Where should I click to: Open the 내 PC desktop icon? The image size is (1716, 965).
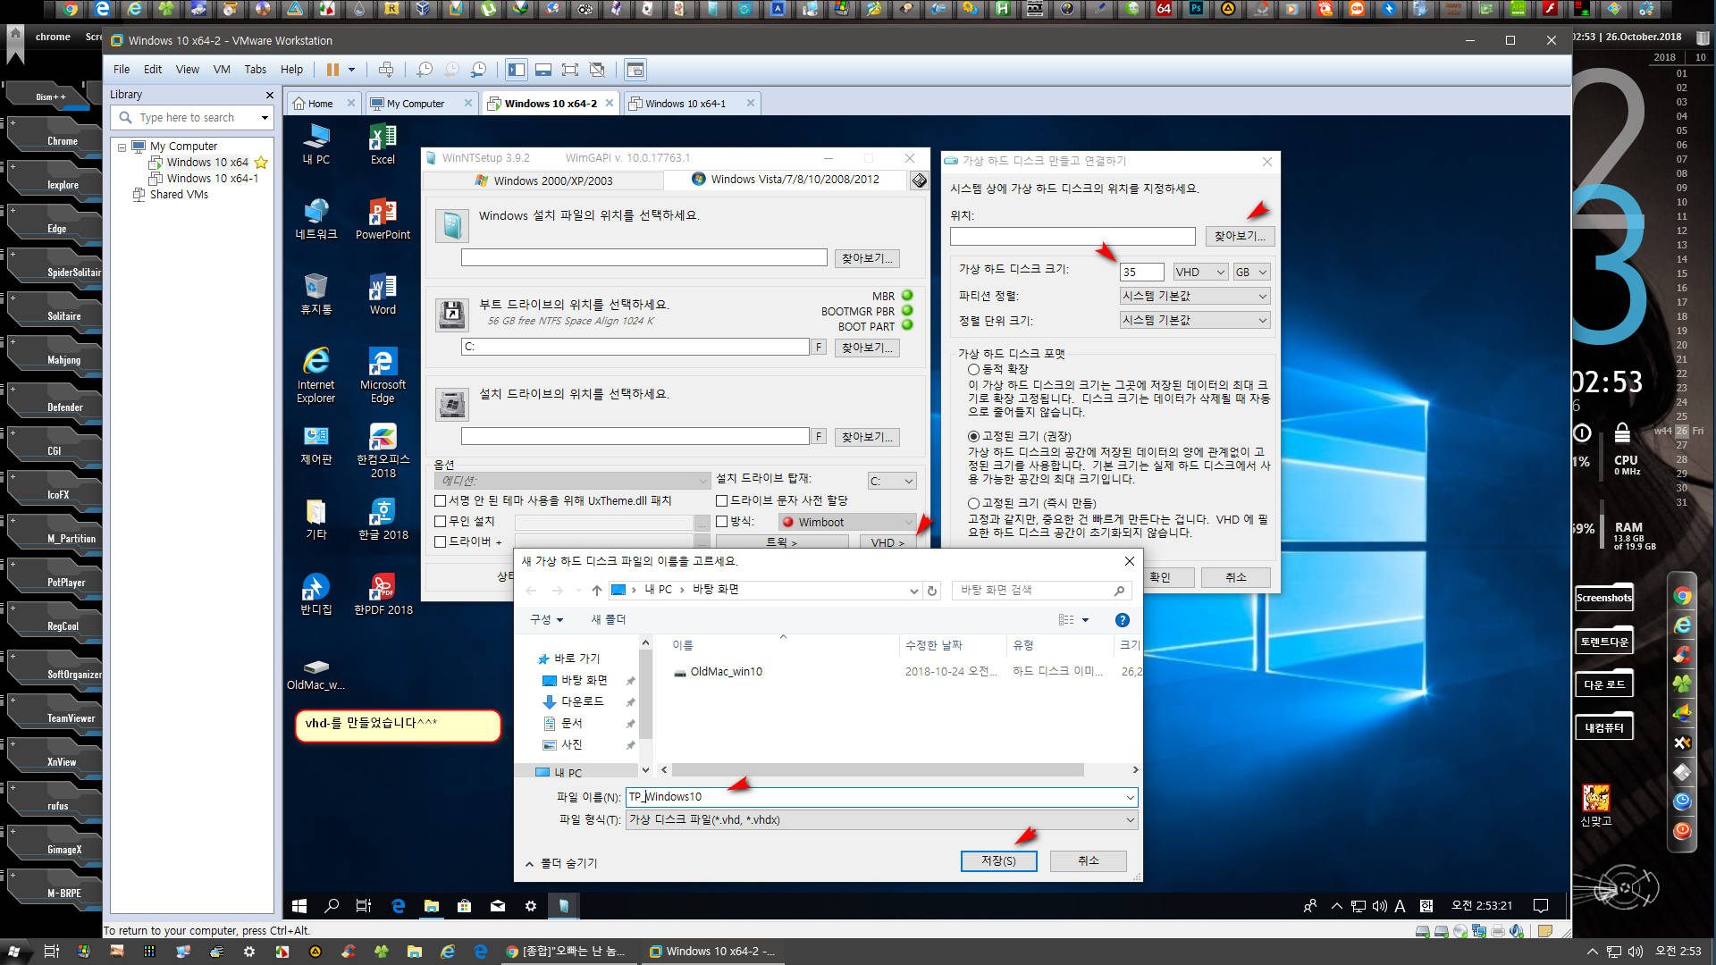click(x=315, y=143)
